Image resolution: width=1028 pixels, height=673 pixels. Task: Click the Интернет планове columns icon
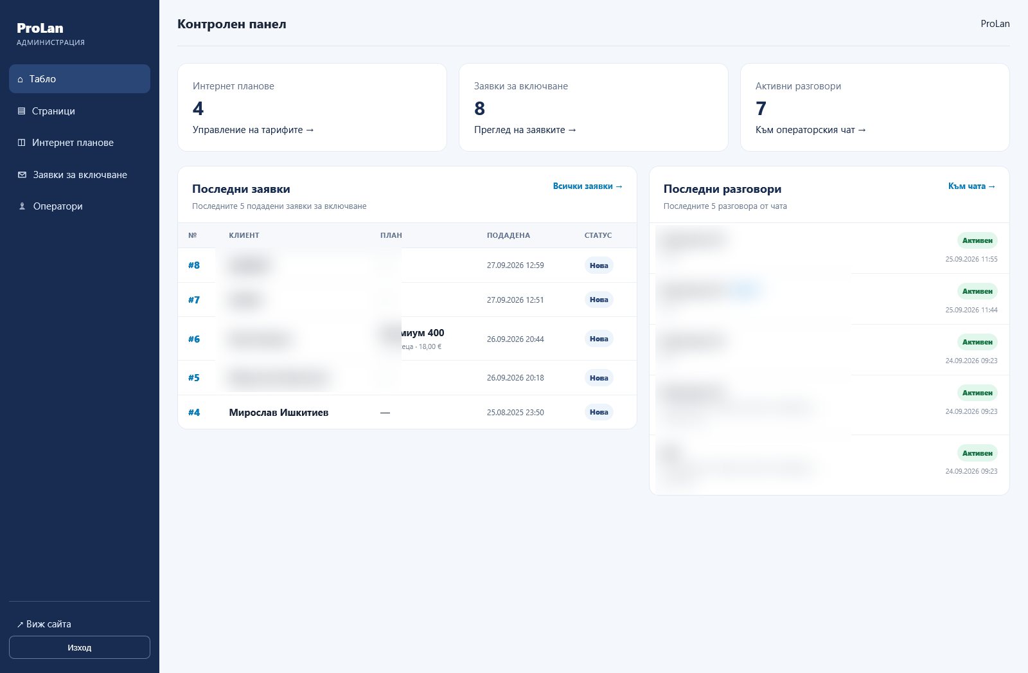point(21,143)
